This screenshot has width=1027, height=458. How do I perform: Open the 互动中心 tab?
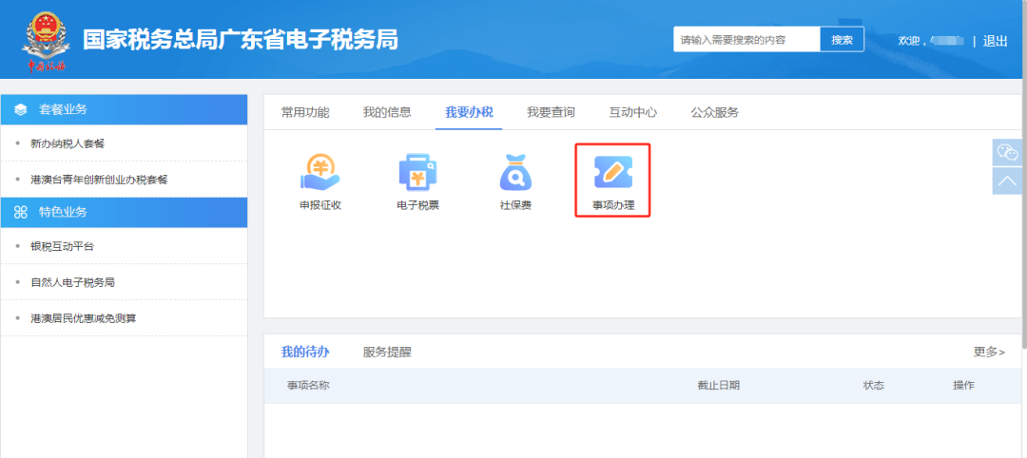click(x=632, y=112)
